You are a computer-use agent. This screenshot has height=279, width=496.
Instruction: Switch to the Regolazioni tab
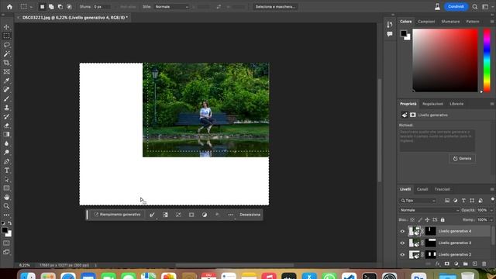[432, 104]
